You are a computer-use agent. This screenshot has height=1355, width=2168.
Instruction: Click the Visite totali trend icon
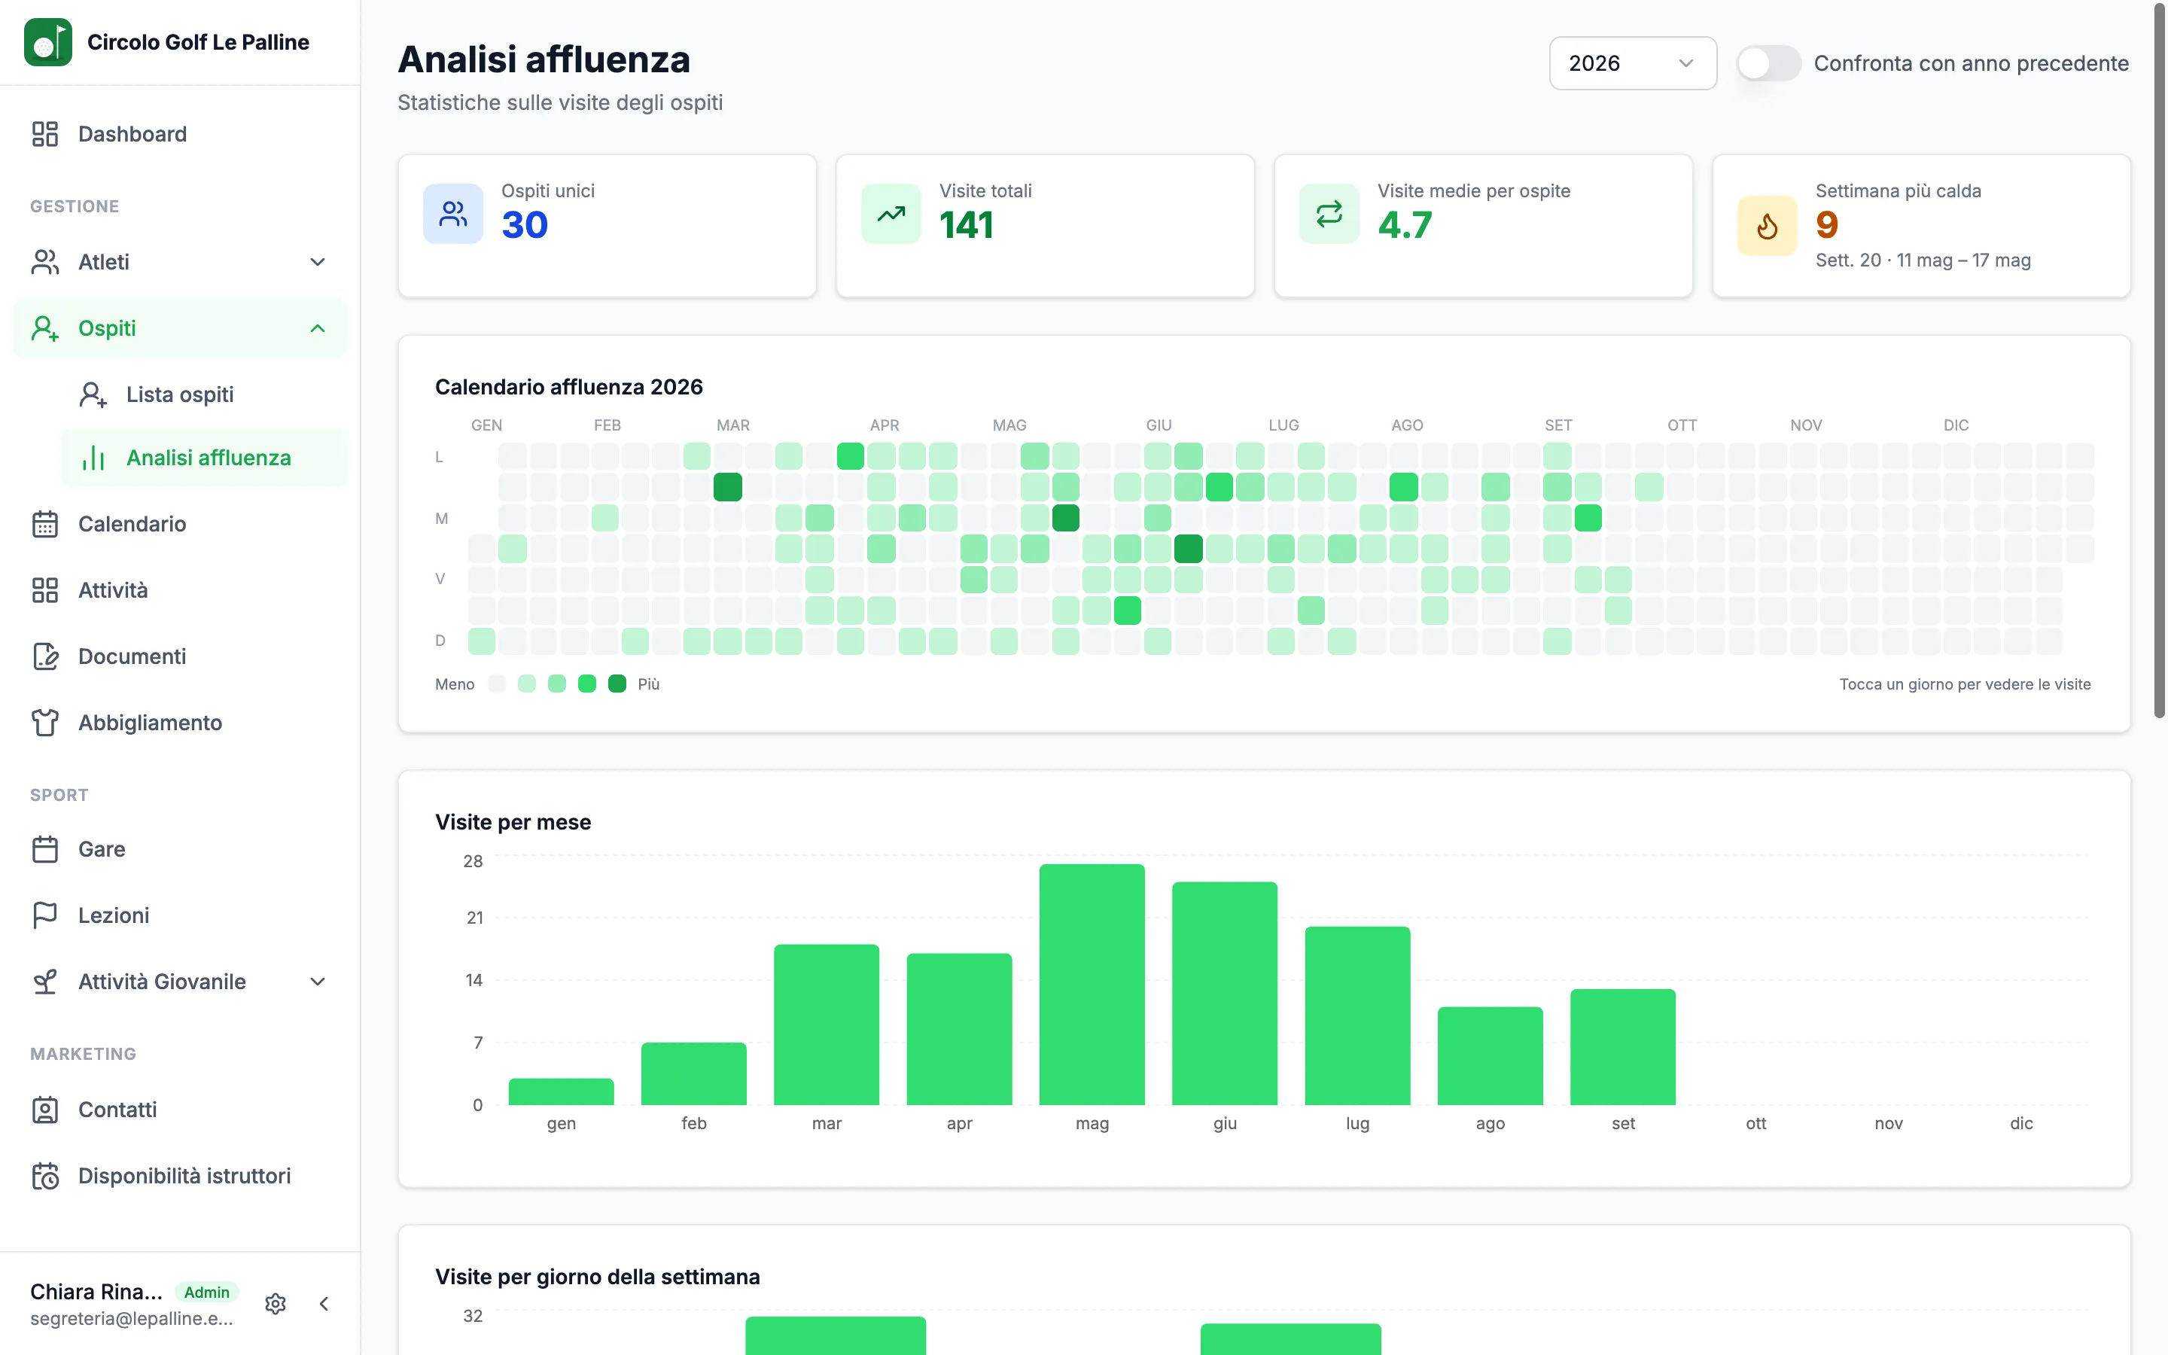point(891,213)
